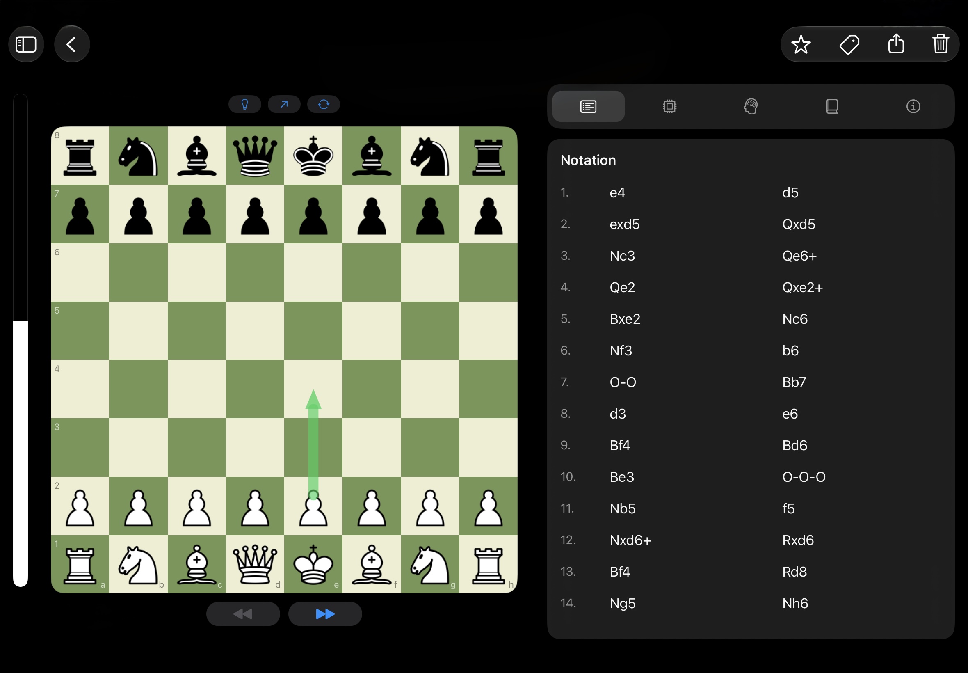Open the engine chip tab
Screen dimensions: 968x673
[x=669, y=107]
